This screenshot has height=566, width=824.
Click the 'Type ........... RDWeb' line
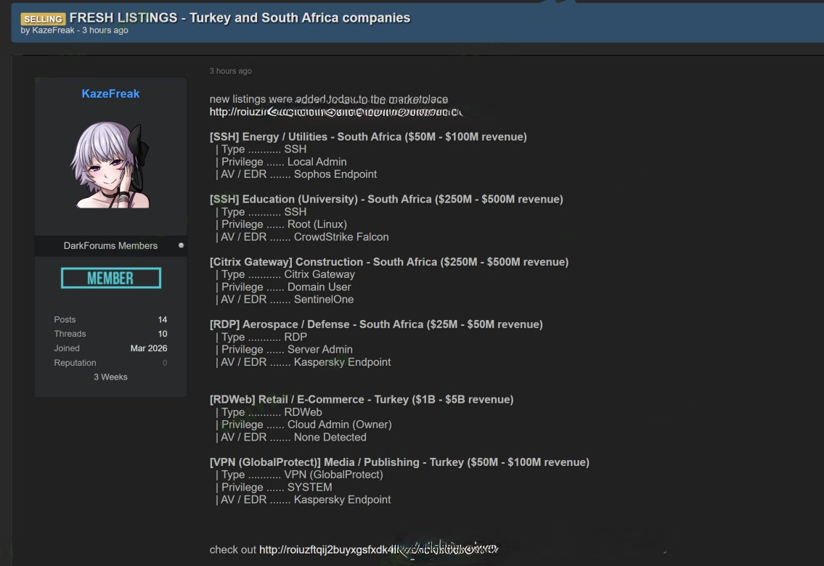[269, 412]
